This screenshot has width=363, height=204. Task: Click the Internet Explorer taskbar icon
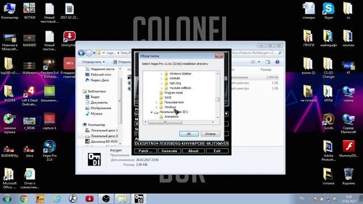click(x=57, y=199)
